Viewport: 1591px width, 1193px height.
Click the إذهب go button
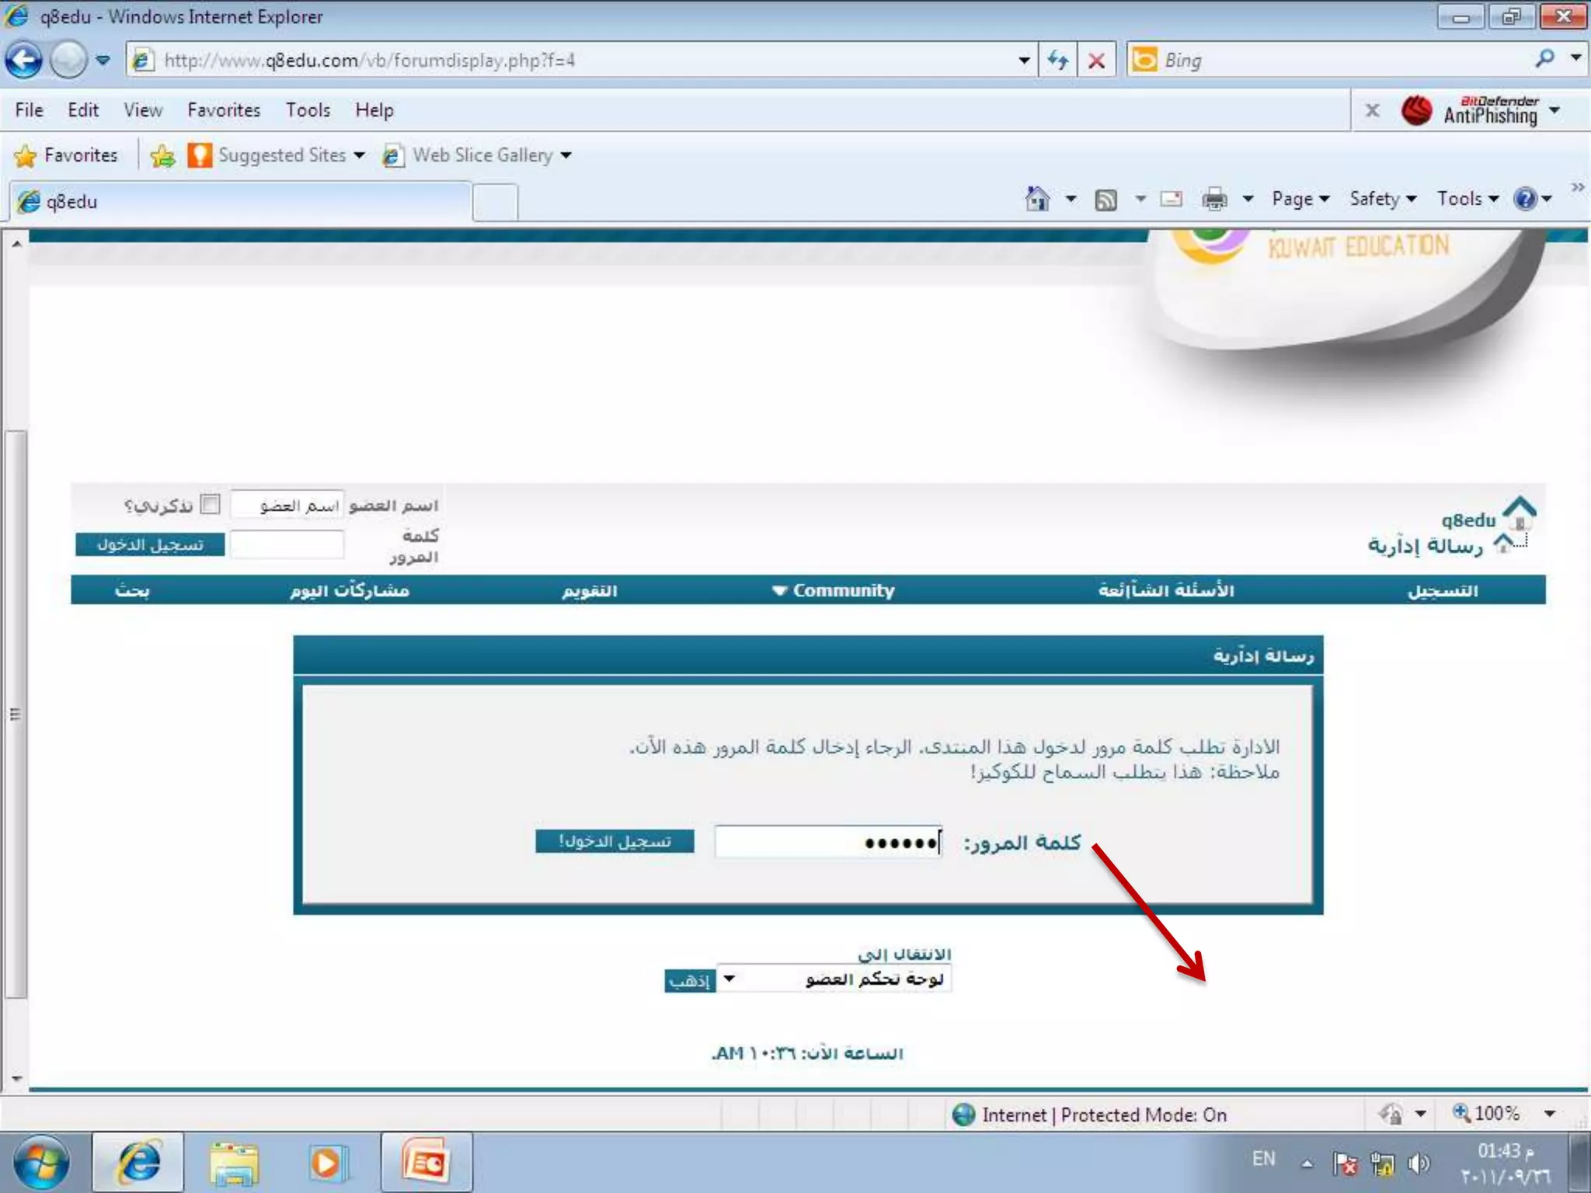tap(690, 980)
